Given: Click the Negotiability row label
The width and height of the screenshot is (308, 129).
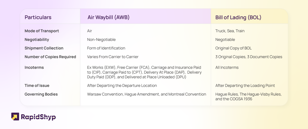Looking at the screenshot, I should click(x=37, y=39).
